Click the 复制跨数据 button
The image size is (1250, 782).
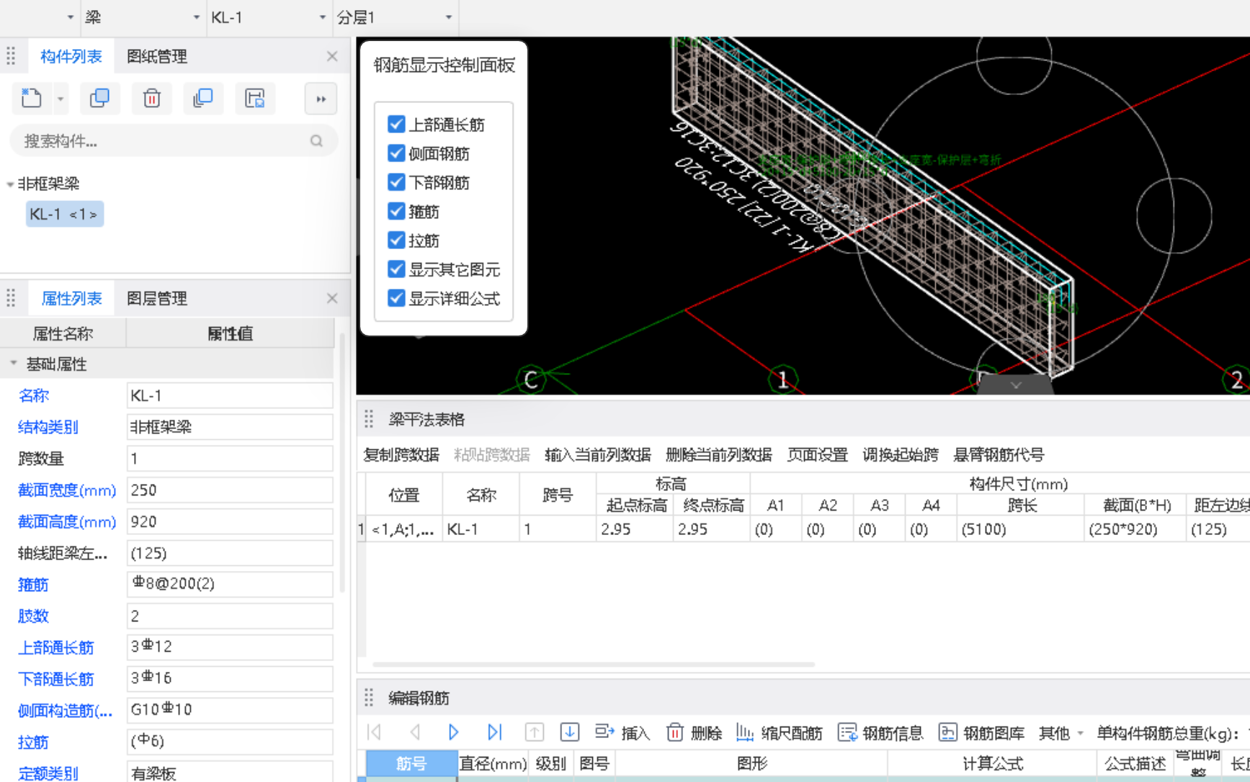tap(401, 454)
